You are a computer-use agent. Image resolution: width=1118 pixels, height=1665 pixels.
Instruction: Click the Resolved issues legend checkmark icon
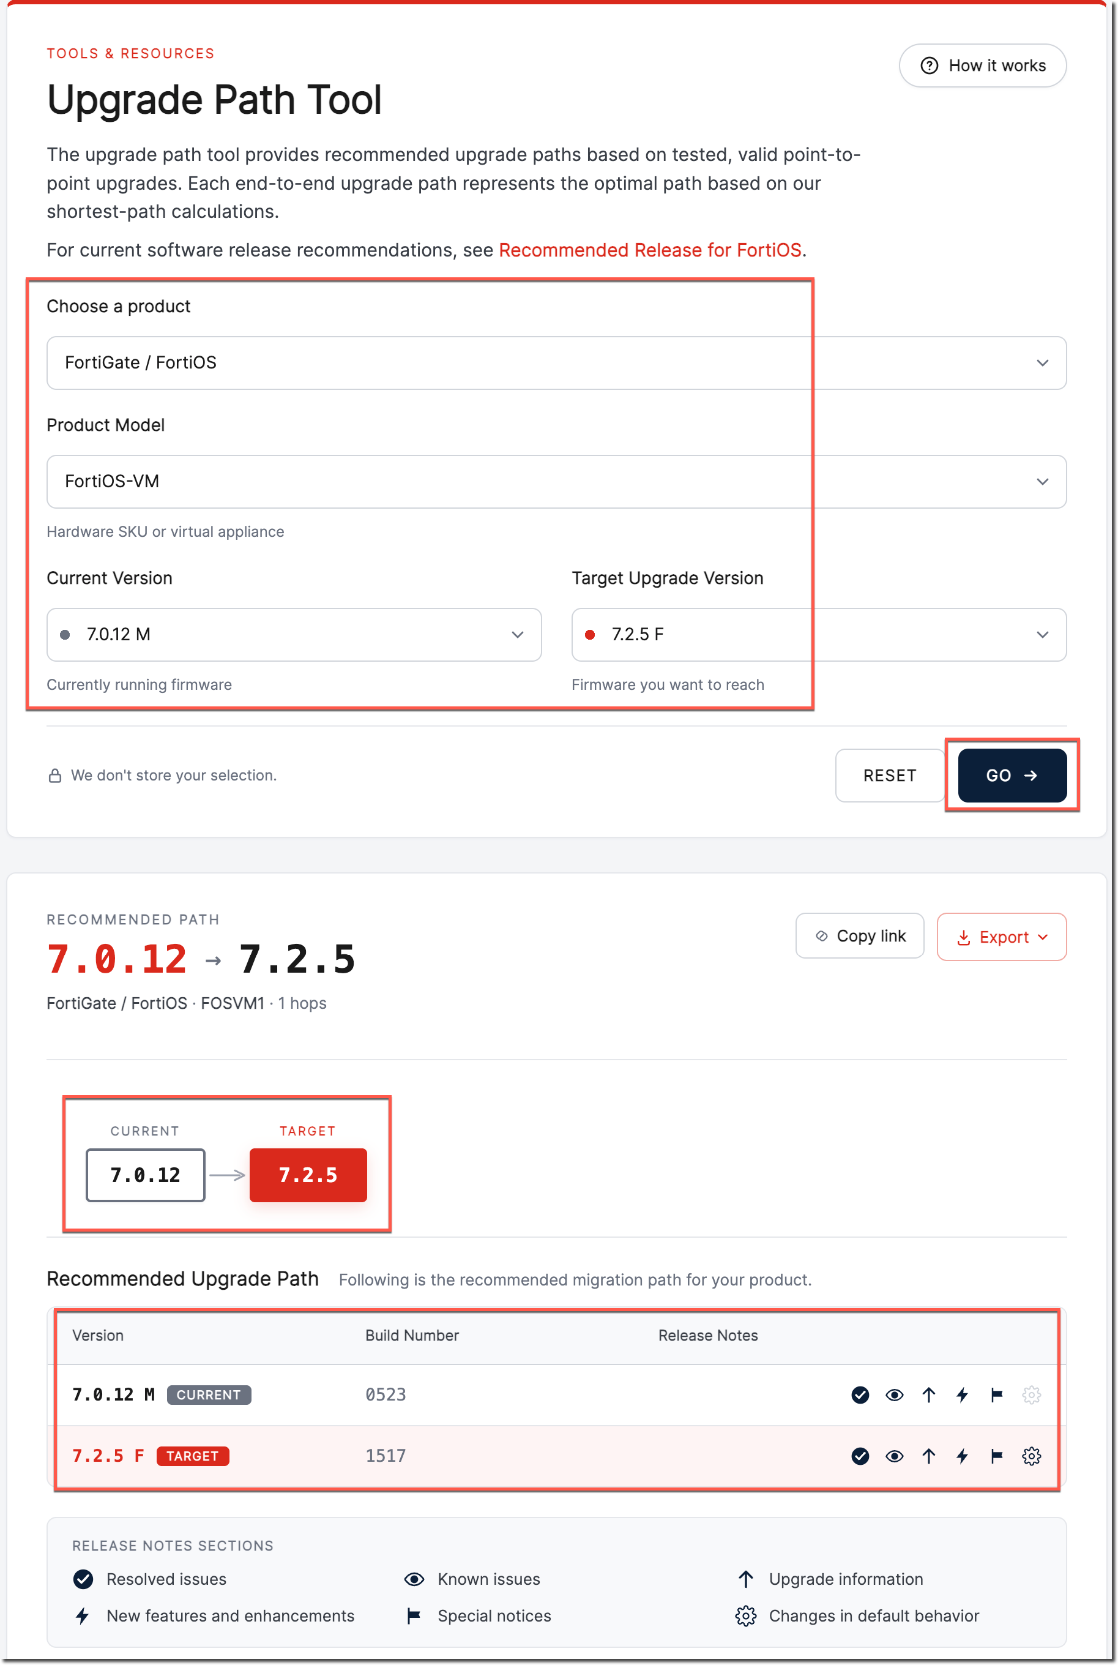pyautogui.click(x=83, y=1579)
